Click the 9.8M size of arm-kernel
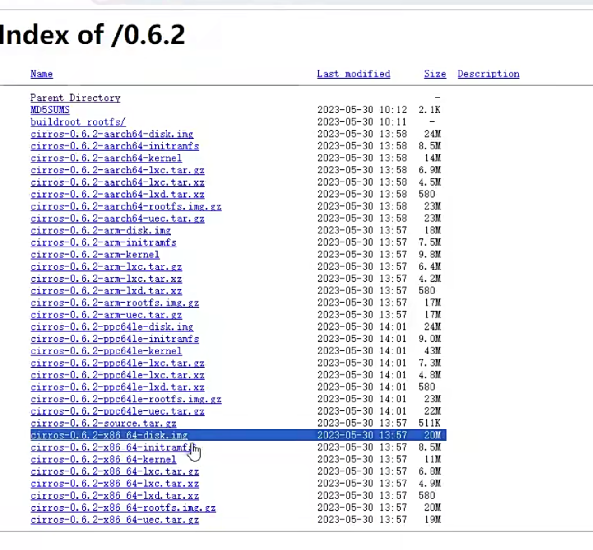 (x=429, y=254)
